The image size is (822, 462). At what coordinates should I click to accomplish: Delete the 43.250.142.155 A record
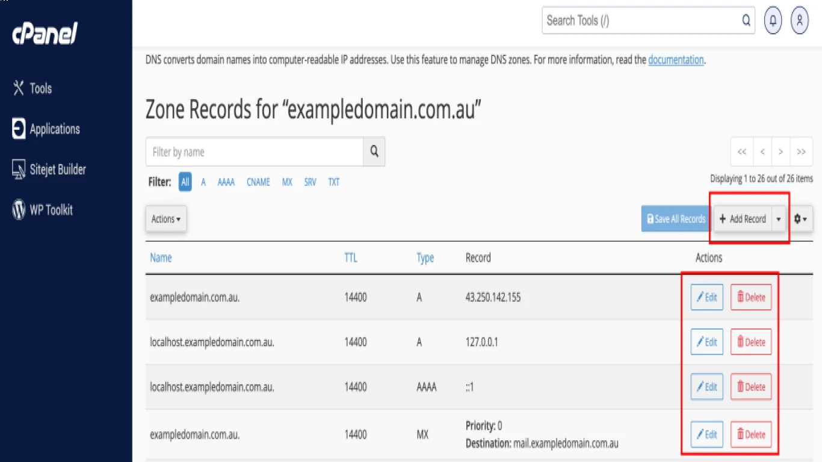click(751, 297)
